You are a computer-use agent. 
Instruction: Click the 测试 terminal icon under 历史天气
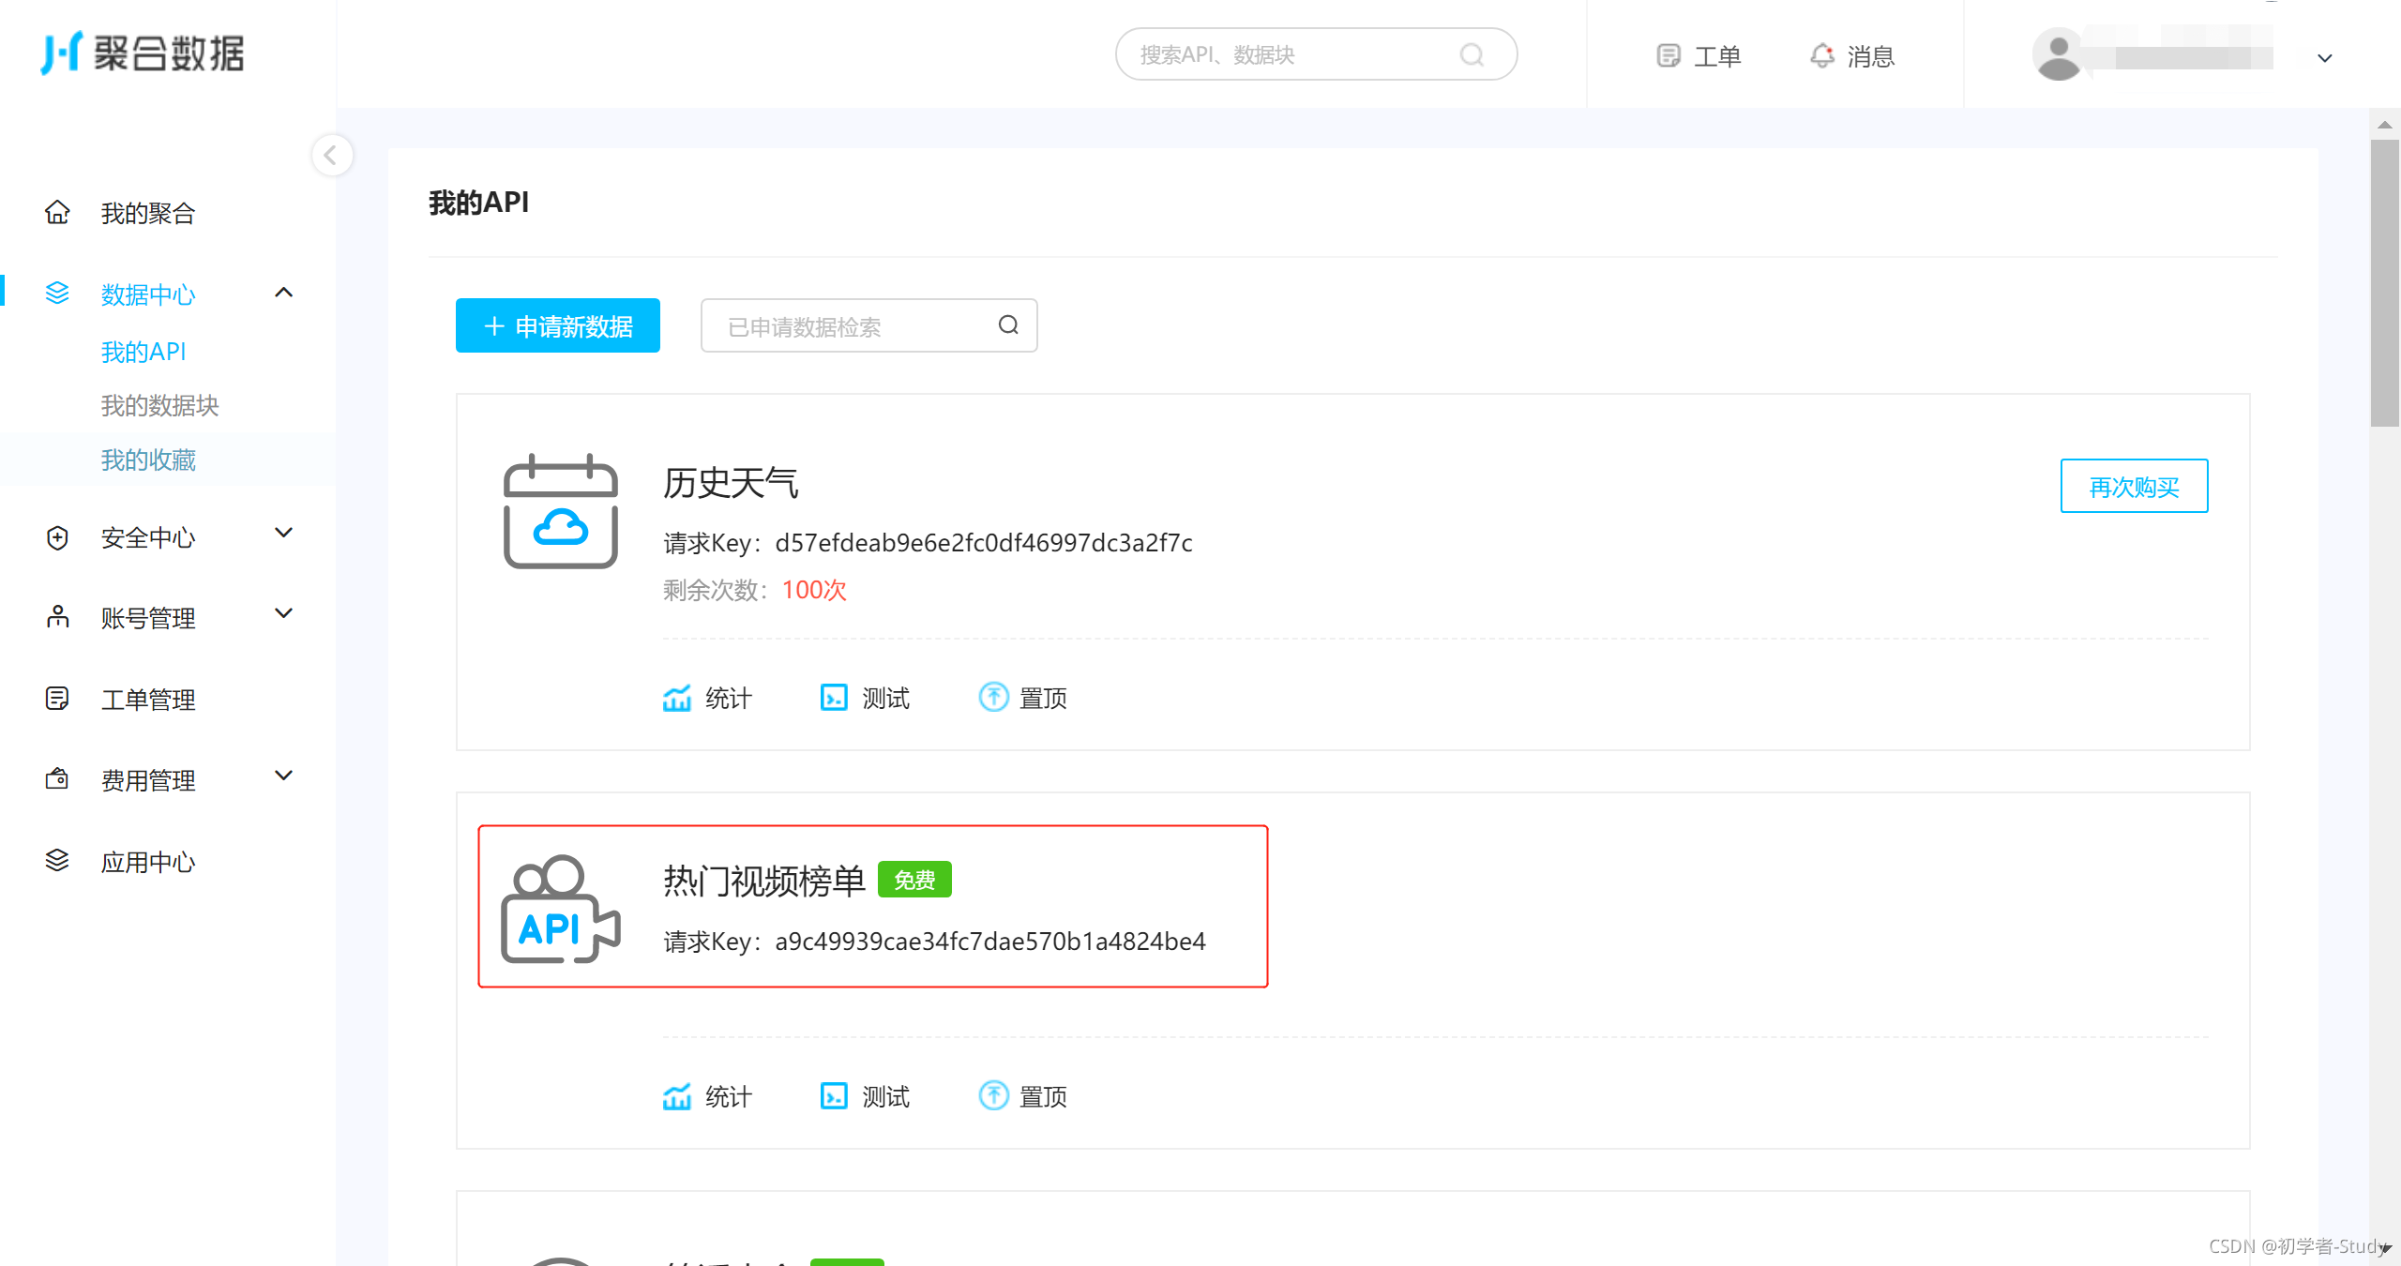[x=834, y=698]
